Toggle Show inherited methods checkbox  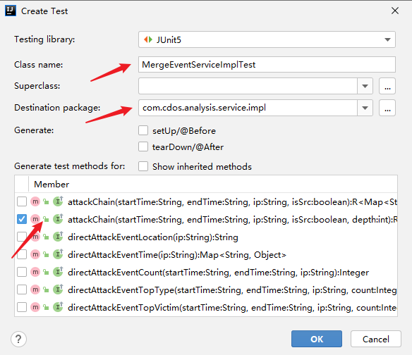pyautogui.click(x=143, y=166)
